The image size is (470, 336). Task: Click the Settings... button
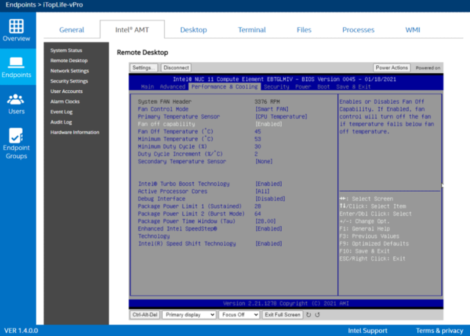pyautogui.click(x=144, y=67)
